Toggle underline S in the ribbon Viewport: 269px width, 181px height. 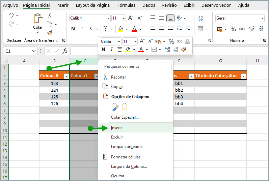click(91, 29)
